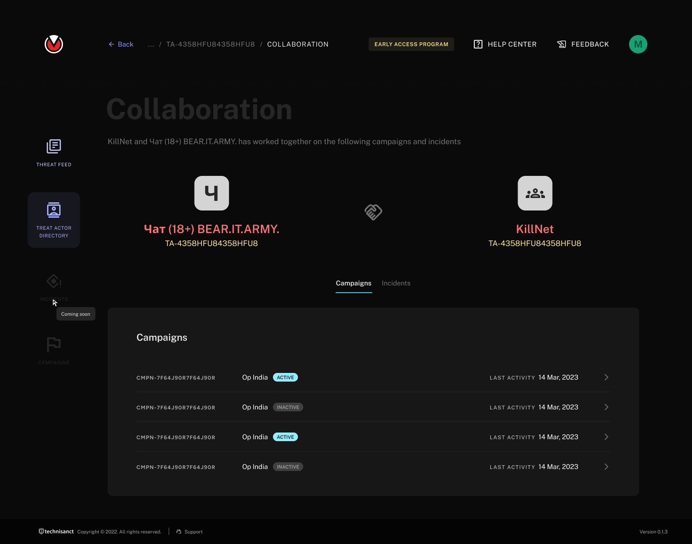Click Op India in the last row
The height and width of the screenshot is (544, 692).
pos(255,467)
